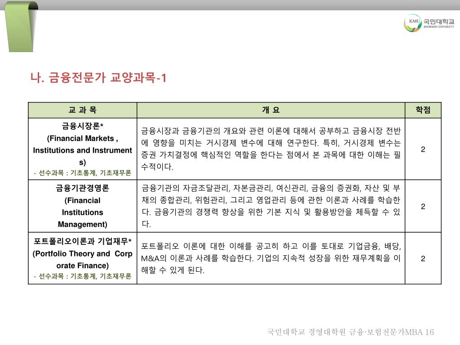Select the 금융기관경영론 course name
This screenshot has height=345, width=460.
(x=83, y=188)
